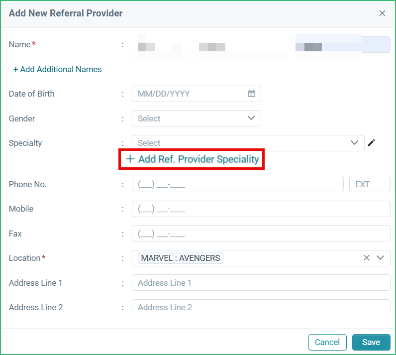Click inside the Fax number field
This screenshot has height=355, width=396.
pos(261,234)
